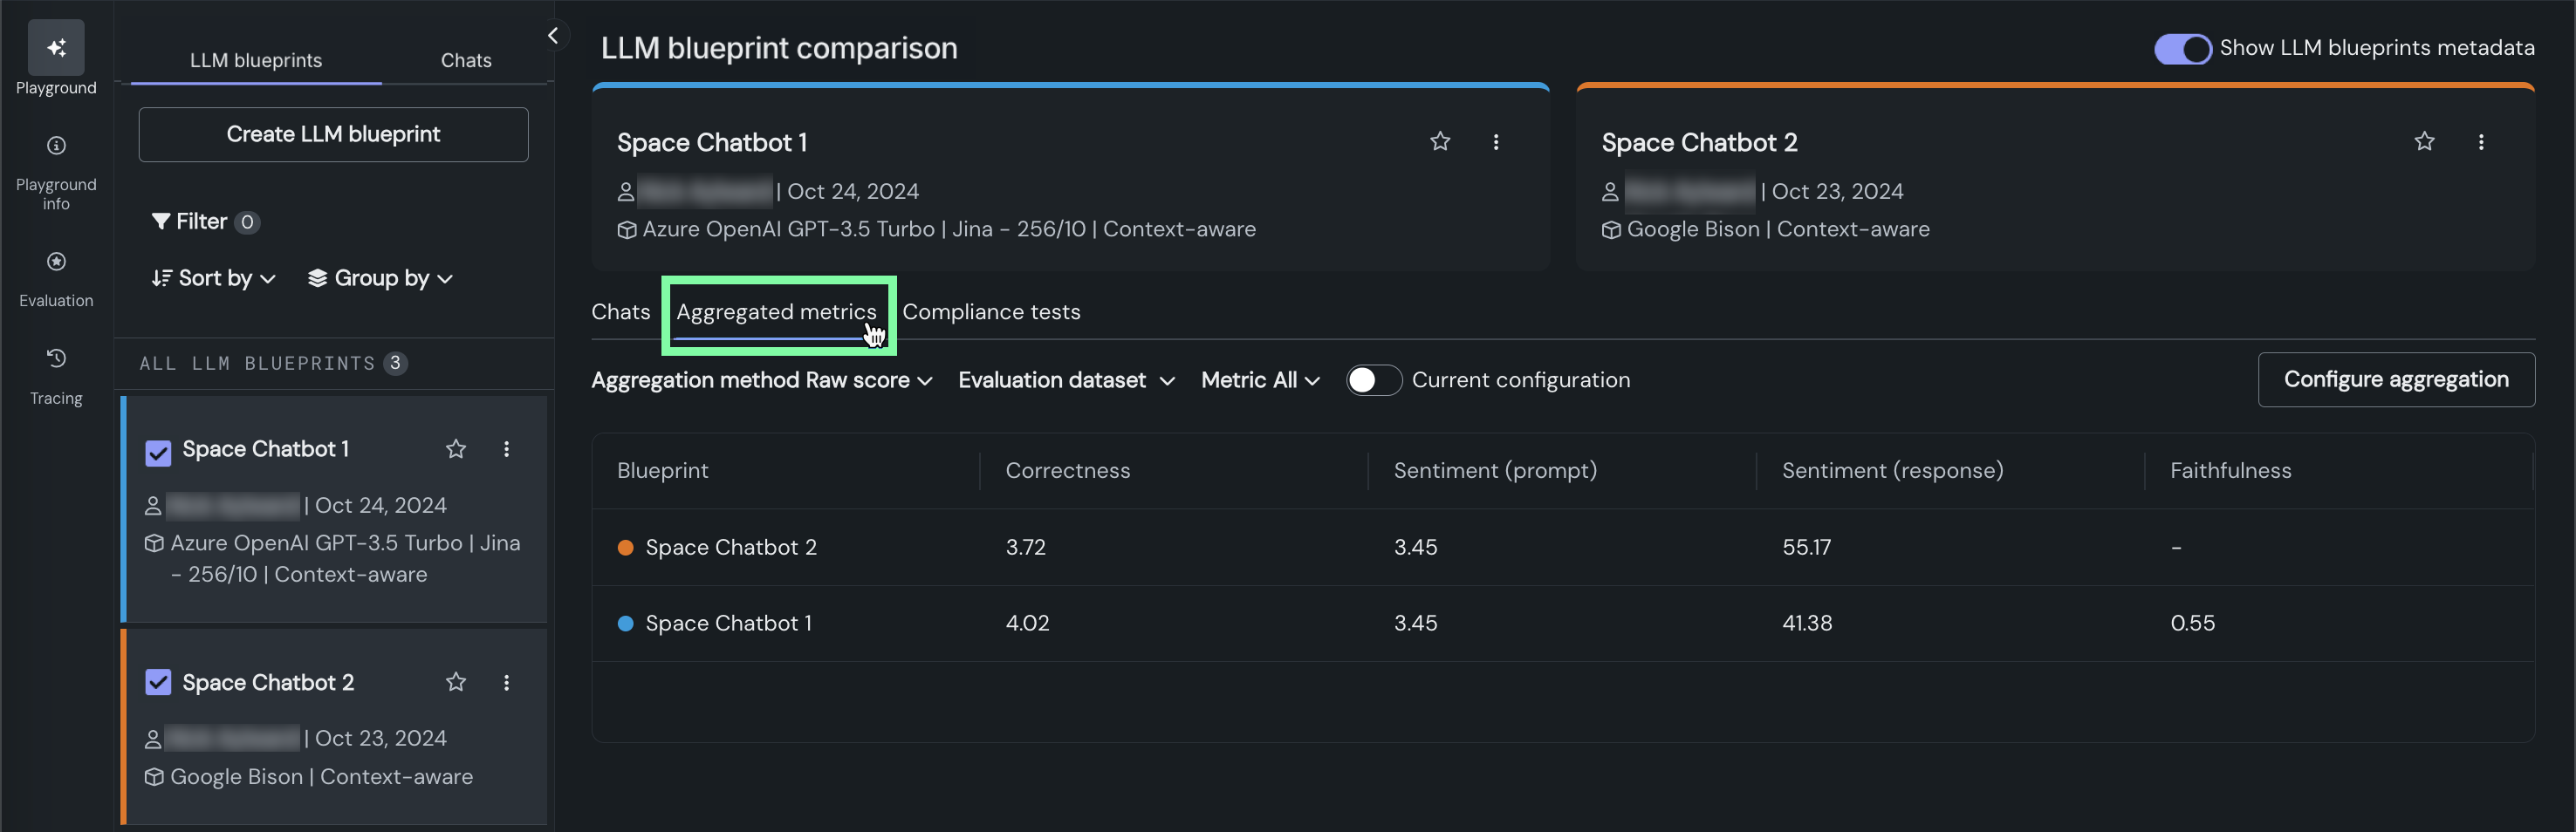Click the Create LLM blueprint button
Image resolution: width=2576 pixels, height=832 pixels.
point(333,134)
